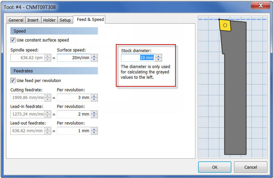The image size is (273, 178).
Task: Decrease surface speed with down arrow
Action: [x=94, y=59]
